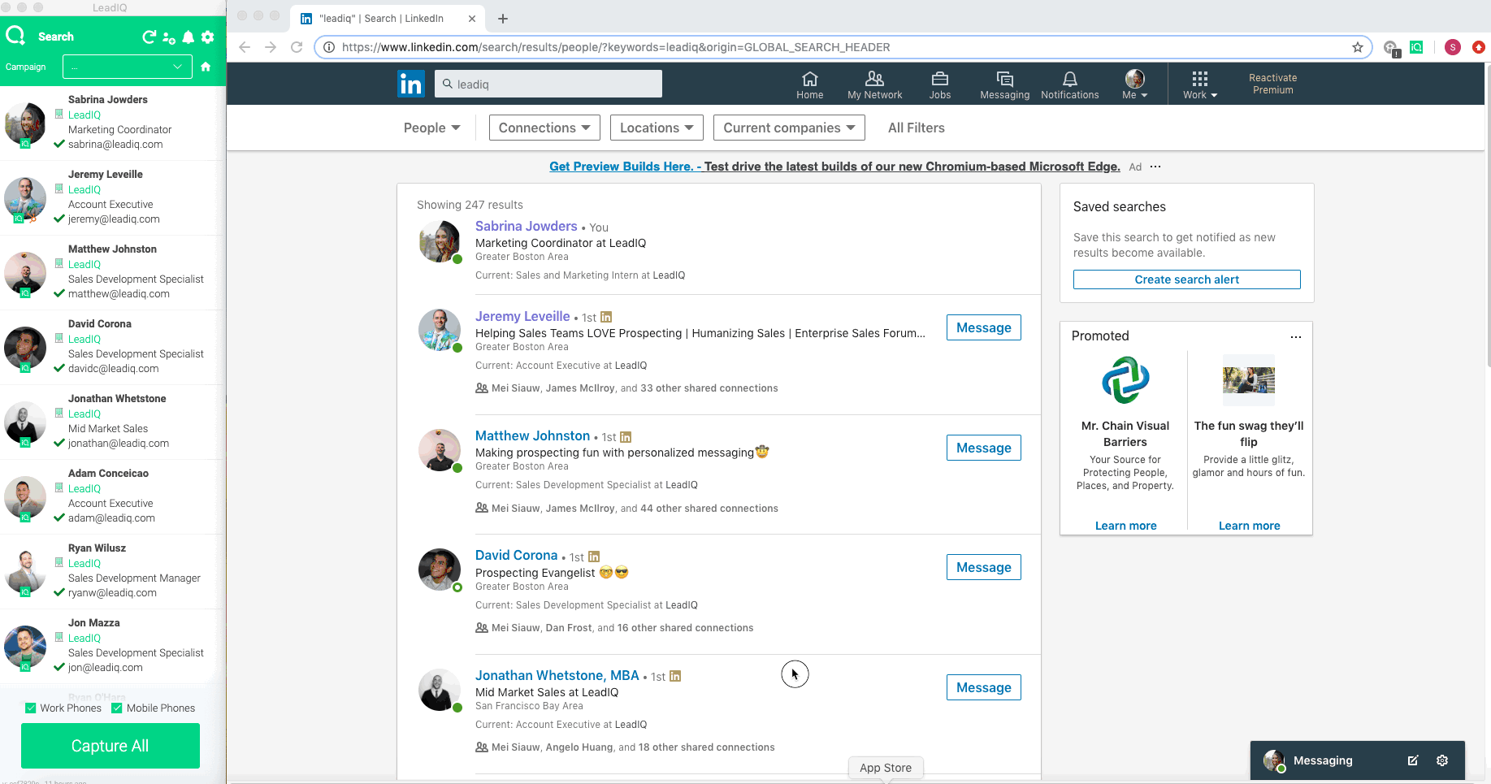Open ad options ellipsis next to Ad label
Image resolution: width=1491 pixels, height=784 pixels.
[1155, 167]
